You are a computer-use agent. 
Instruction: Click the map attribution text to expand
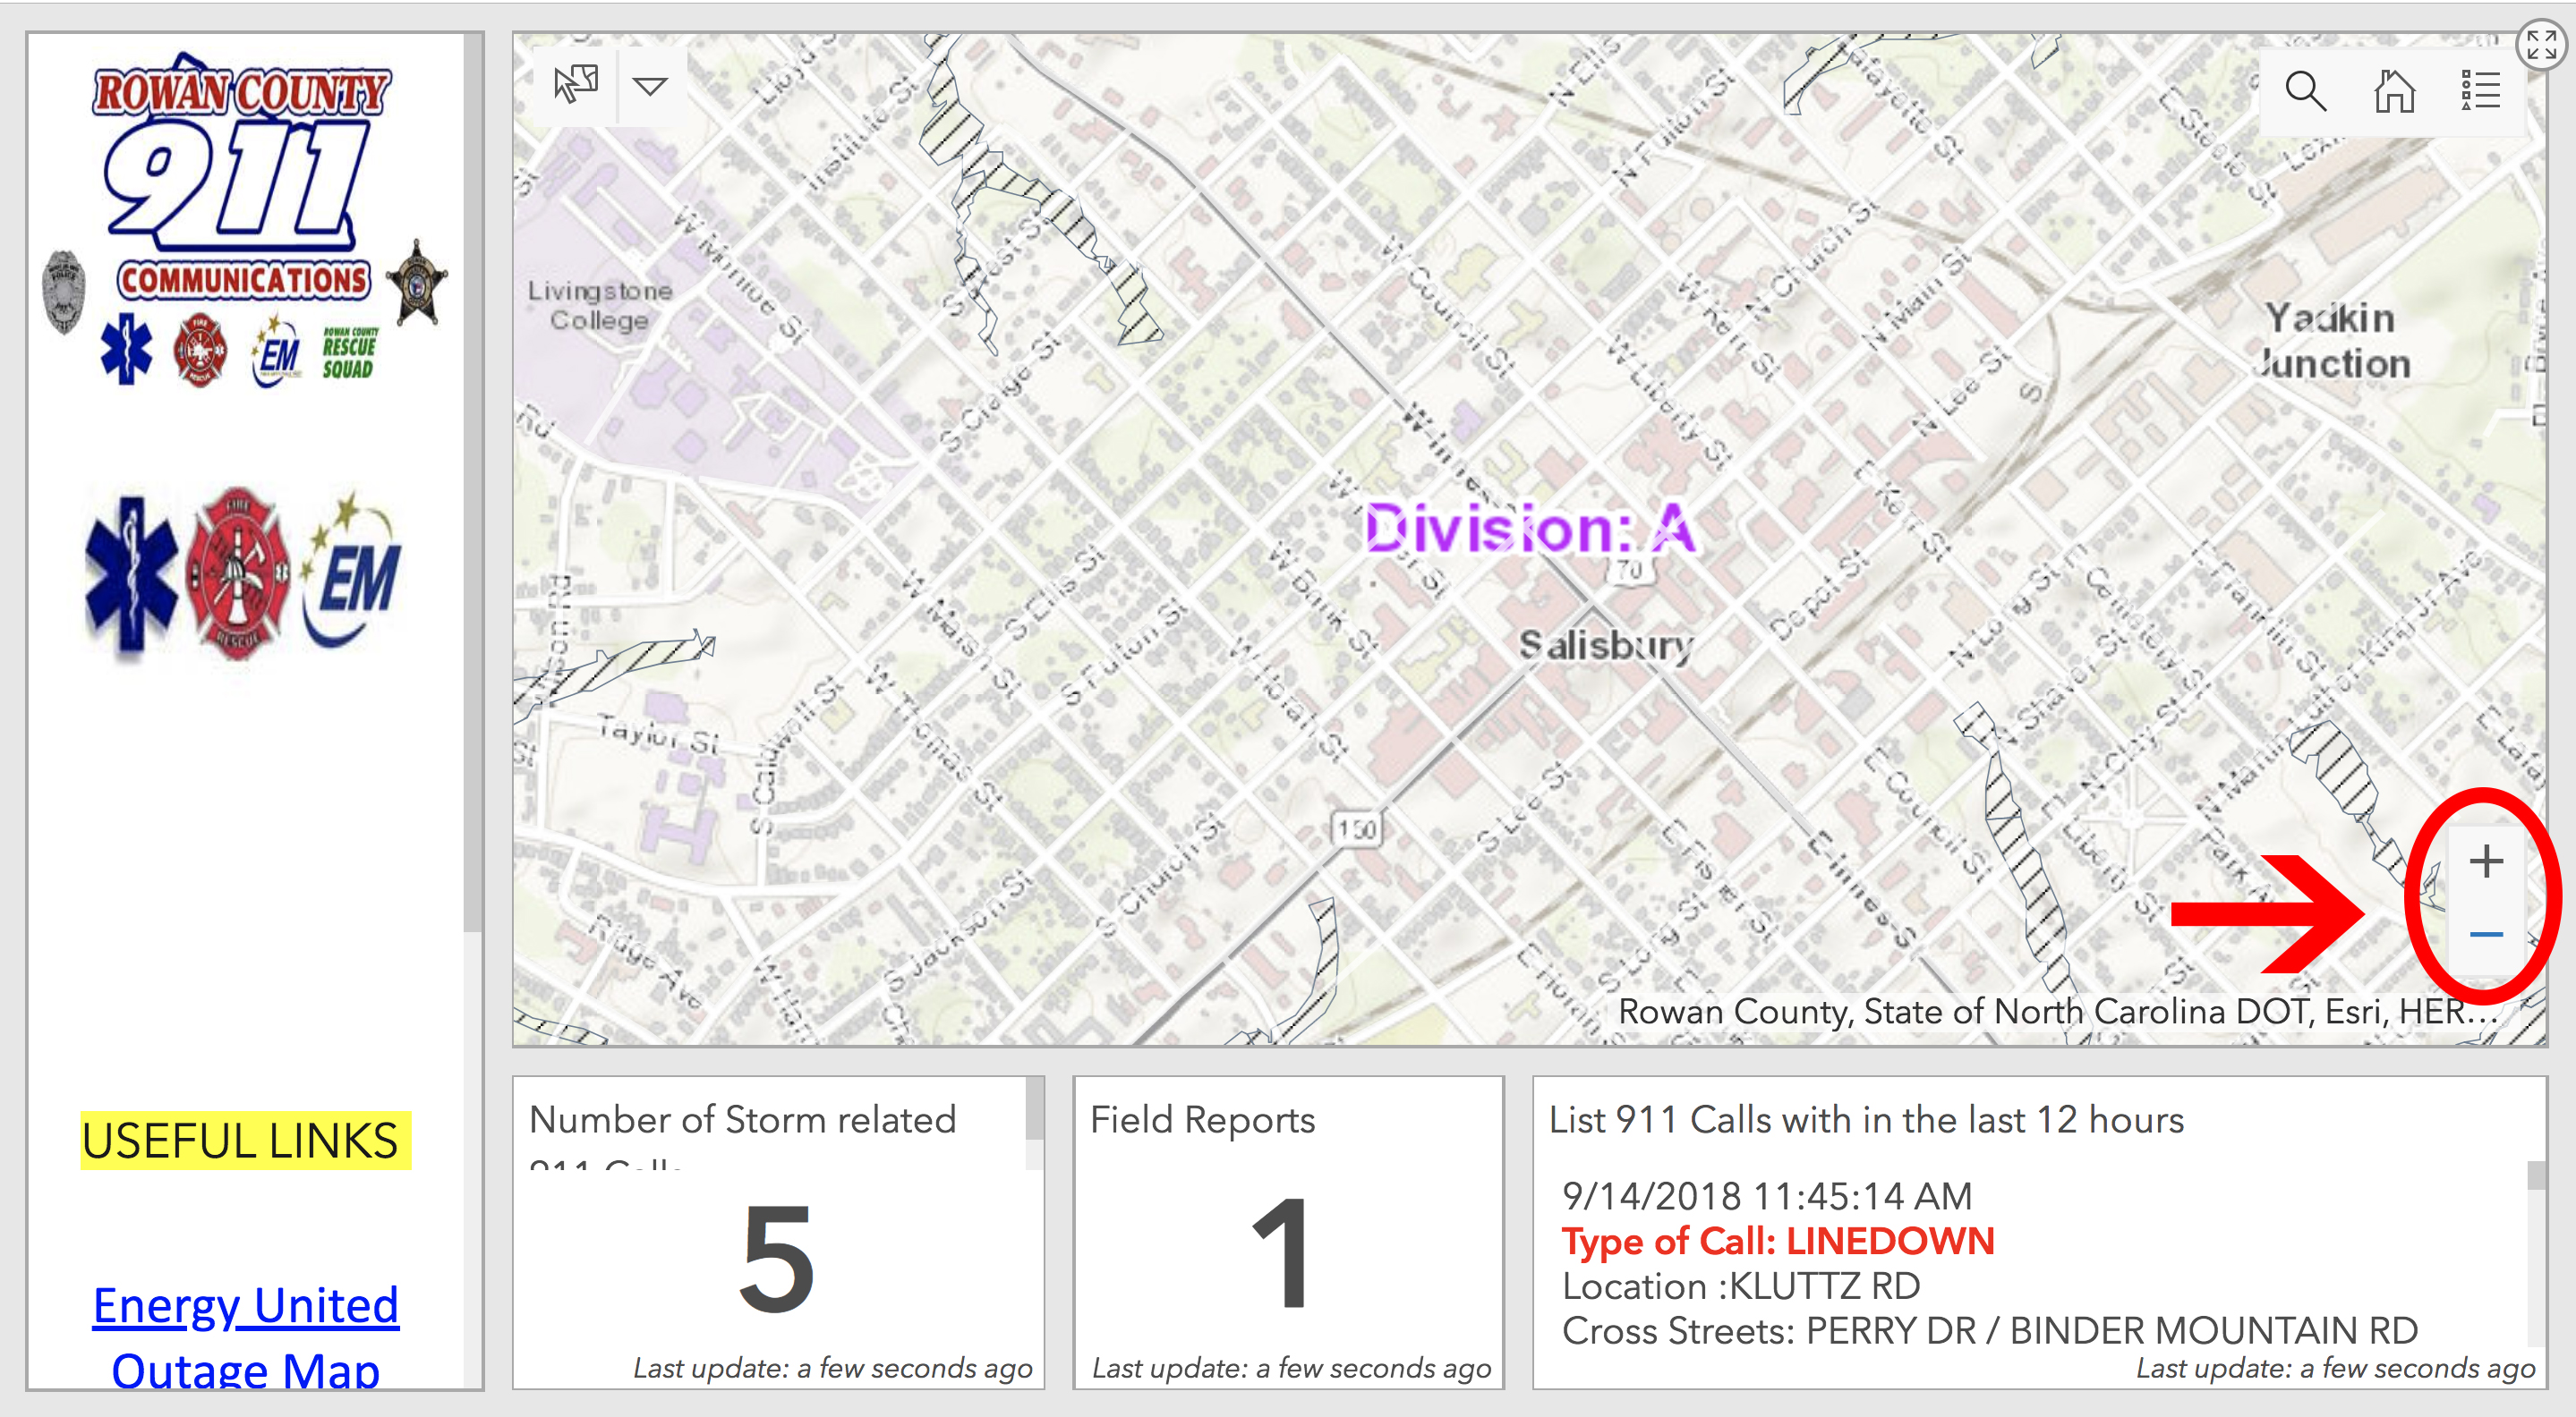(2058, 1011)
